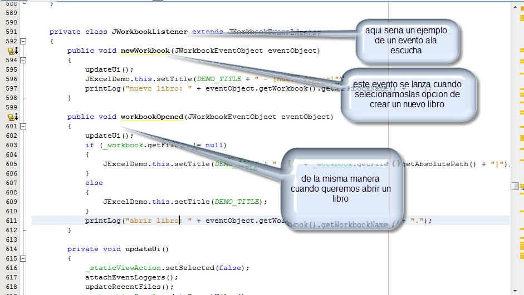Click the attachEventLoggers() call
Image resolution: width=524 pixels, height=295 pixels.
[x=131, y=277]
